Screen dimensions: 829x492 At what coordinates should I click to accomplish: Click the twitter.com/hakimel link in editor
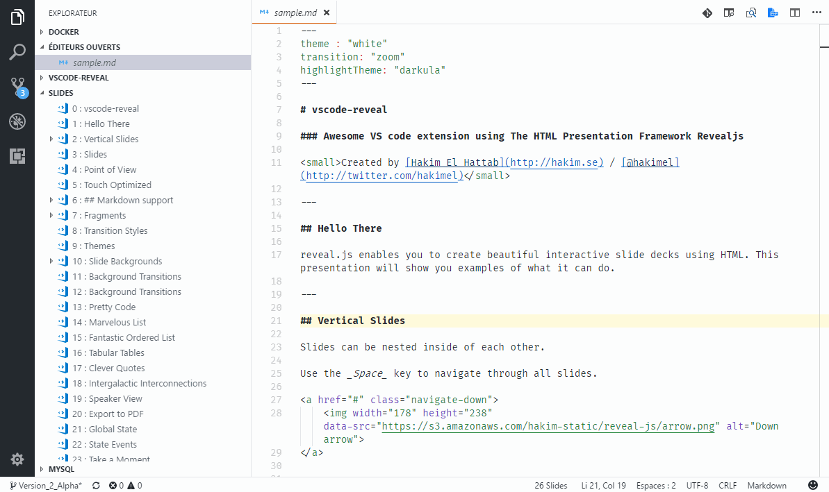click(x=381, y=176)
